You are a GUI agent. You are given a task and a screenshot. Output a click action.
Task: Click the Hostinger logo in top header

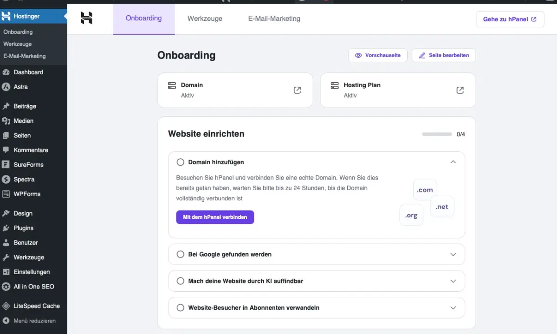tap(86, 18)
